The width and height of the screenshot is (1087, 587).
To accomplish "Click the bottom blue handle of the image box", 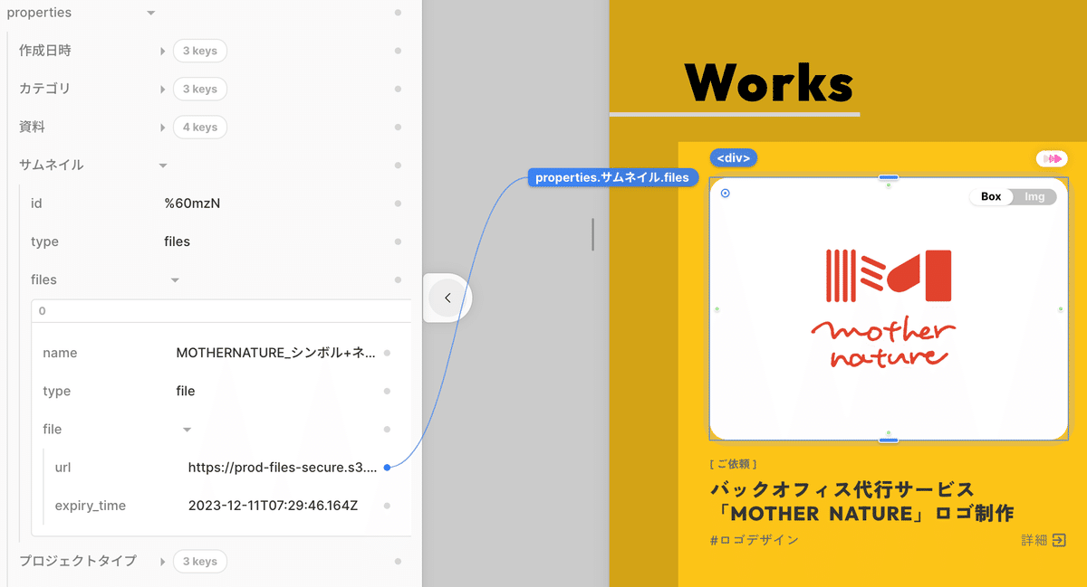I will pos(889,440).
